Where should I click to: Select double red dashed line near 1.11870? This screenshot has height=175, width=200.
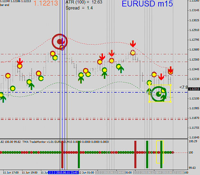[94, 119]
